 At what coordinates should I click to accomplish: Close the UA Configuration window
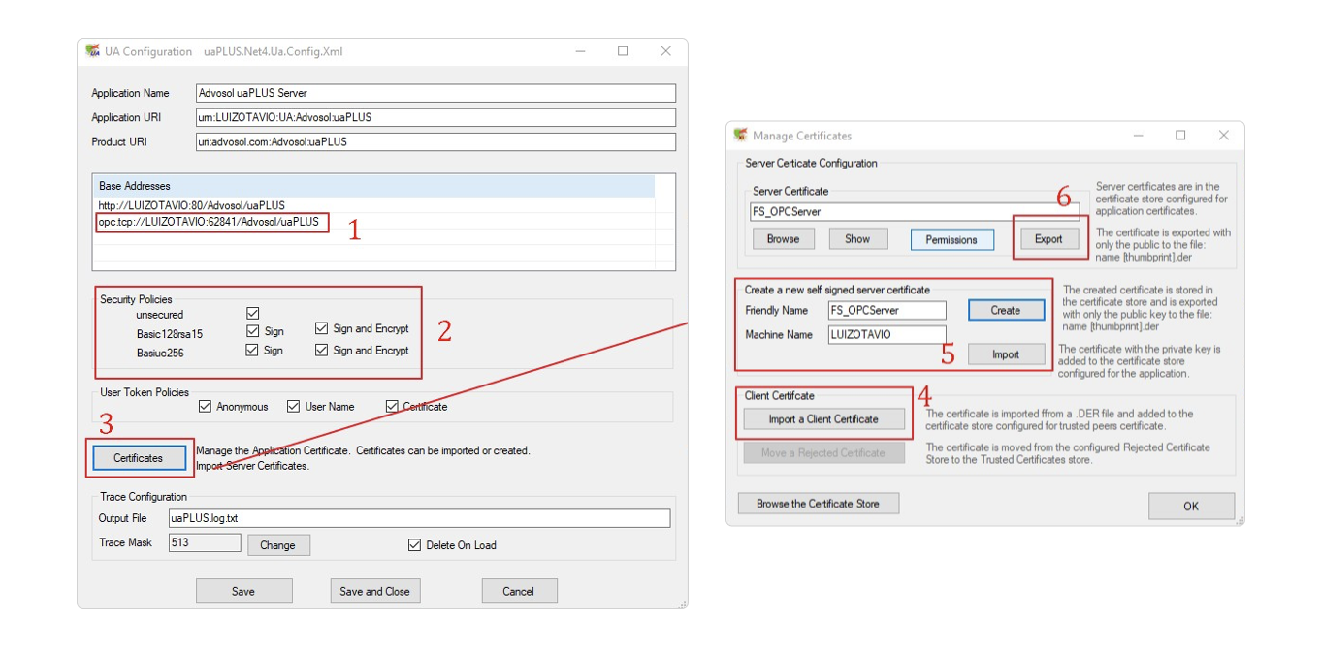666,51
